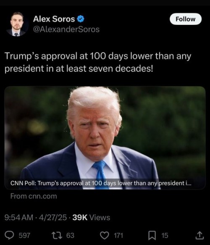
Task: Click the 597 replies count
Action: click(x=24, y=235)
